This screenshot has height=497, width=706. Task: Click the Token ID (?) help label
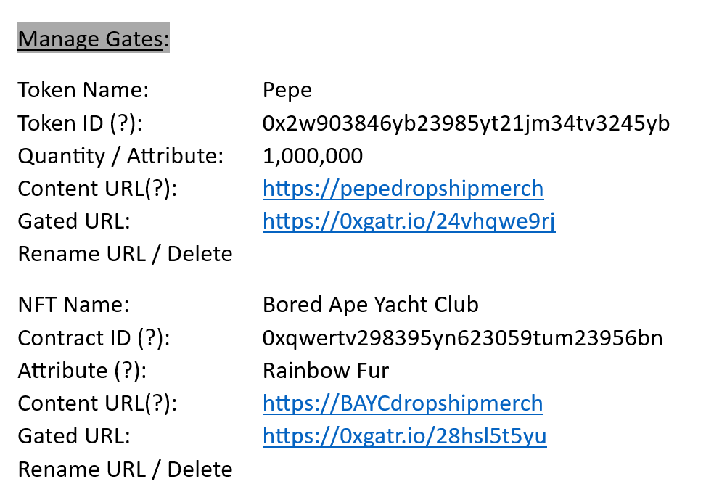tap(80, 123)
